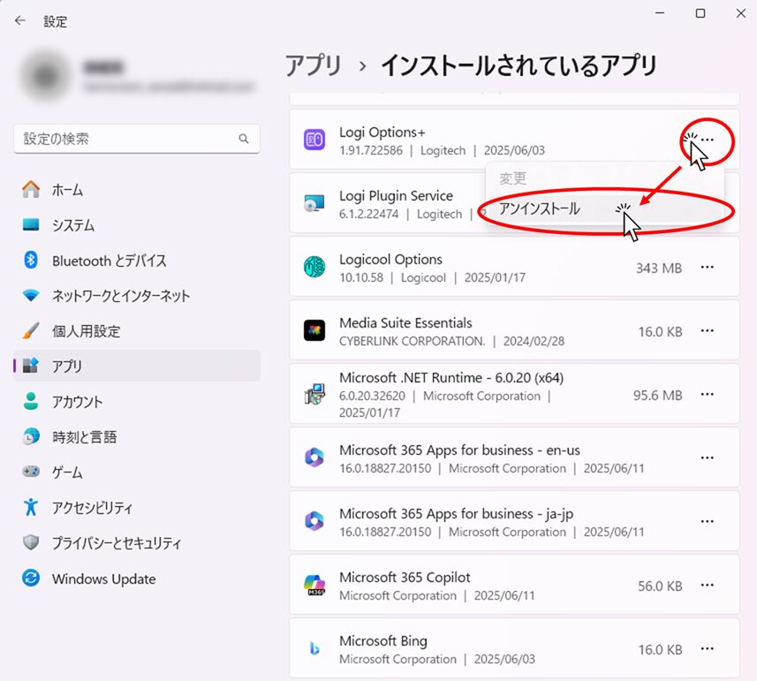Click the Microsoft Bing app icon
Screen dimensions: 757x681
314,648
